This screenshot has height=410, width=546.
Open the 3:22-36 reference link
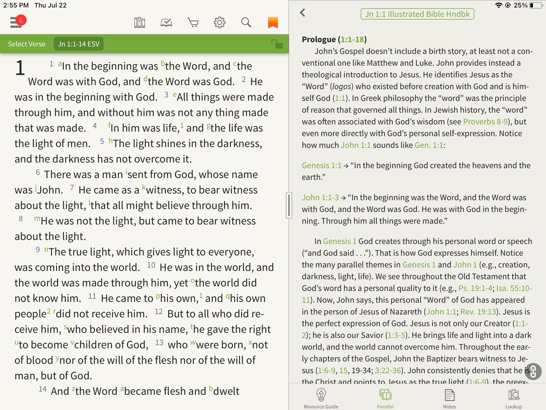tap(388, 370)
